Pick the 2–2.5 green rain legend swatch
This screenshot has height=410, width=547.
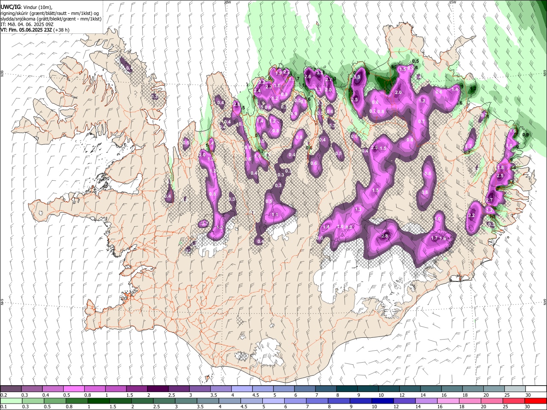[x=141, y=401]
